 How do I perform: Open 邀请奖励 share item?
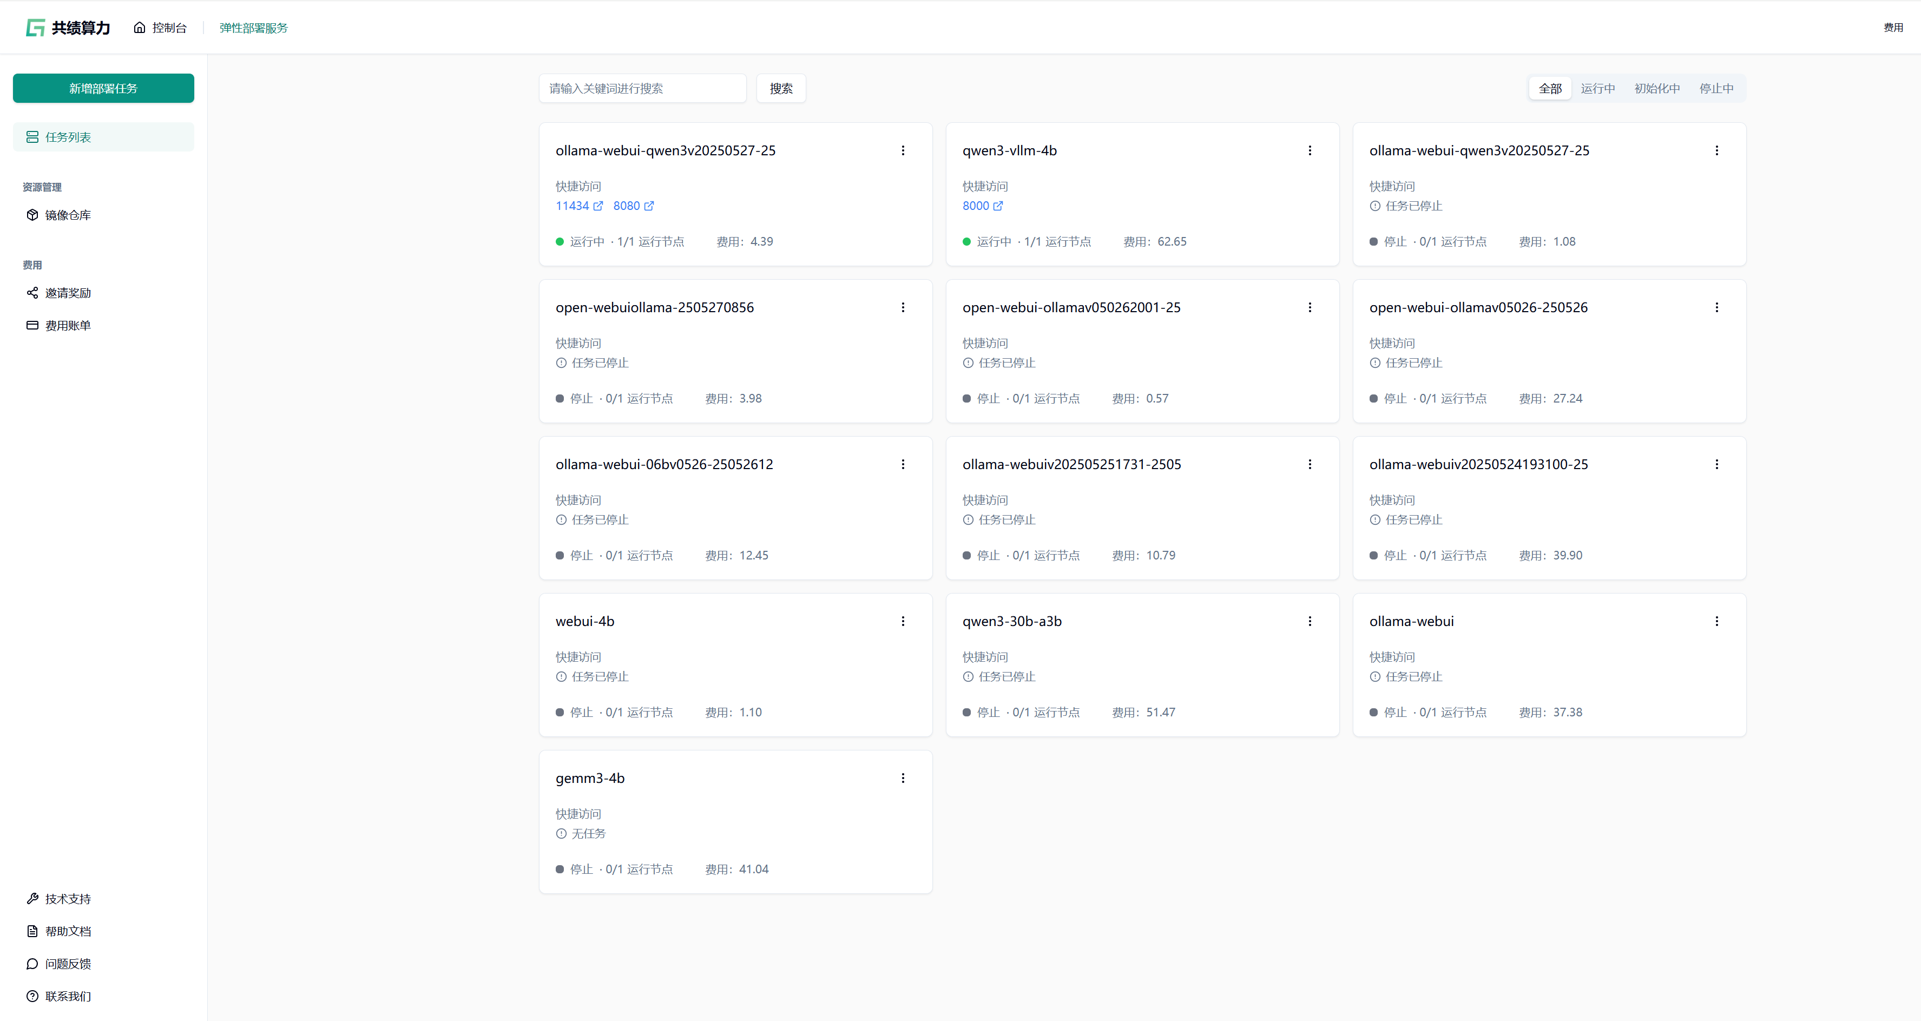67,293
